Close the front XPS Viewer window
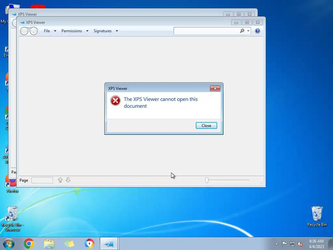 tap(258, 22)
